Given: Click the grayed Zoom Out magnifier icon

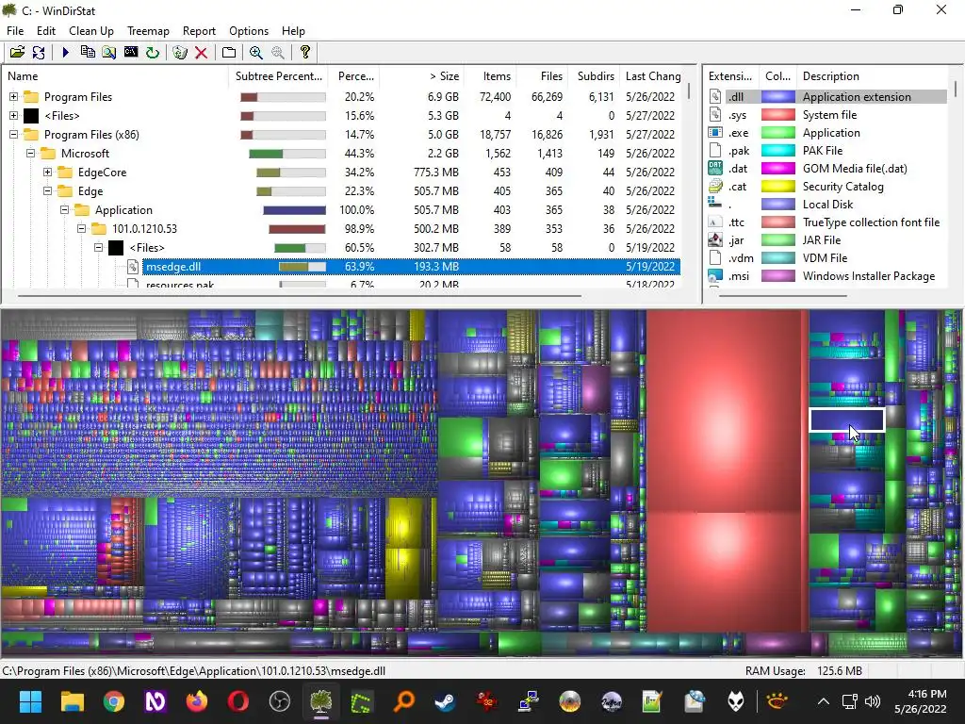Looking at the screenshot, I should (278, 53).
